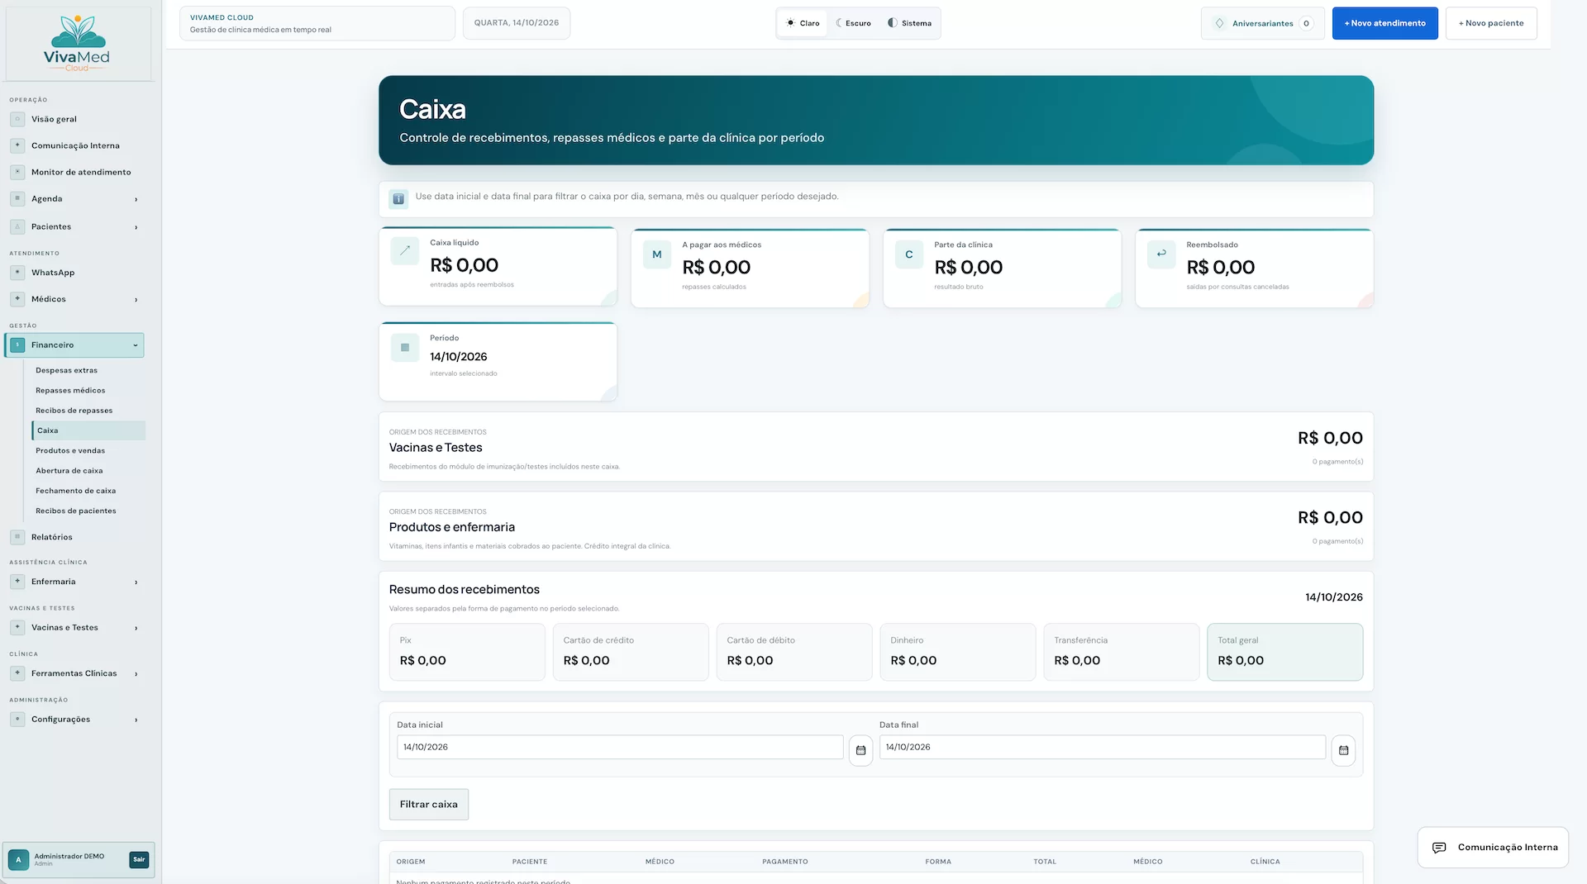Image resolution: width=1587 pixels, height=884 pixels.
Task: Click the Período calendar card icon
Action: click(x=405, y=347)
